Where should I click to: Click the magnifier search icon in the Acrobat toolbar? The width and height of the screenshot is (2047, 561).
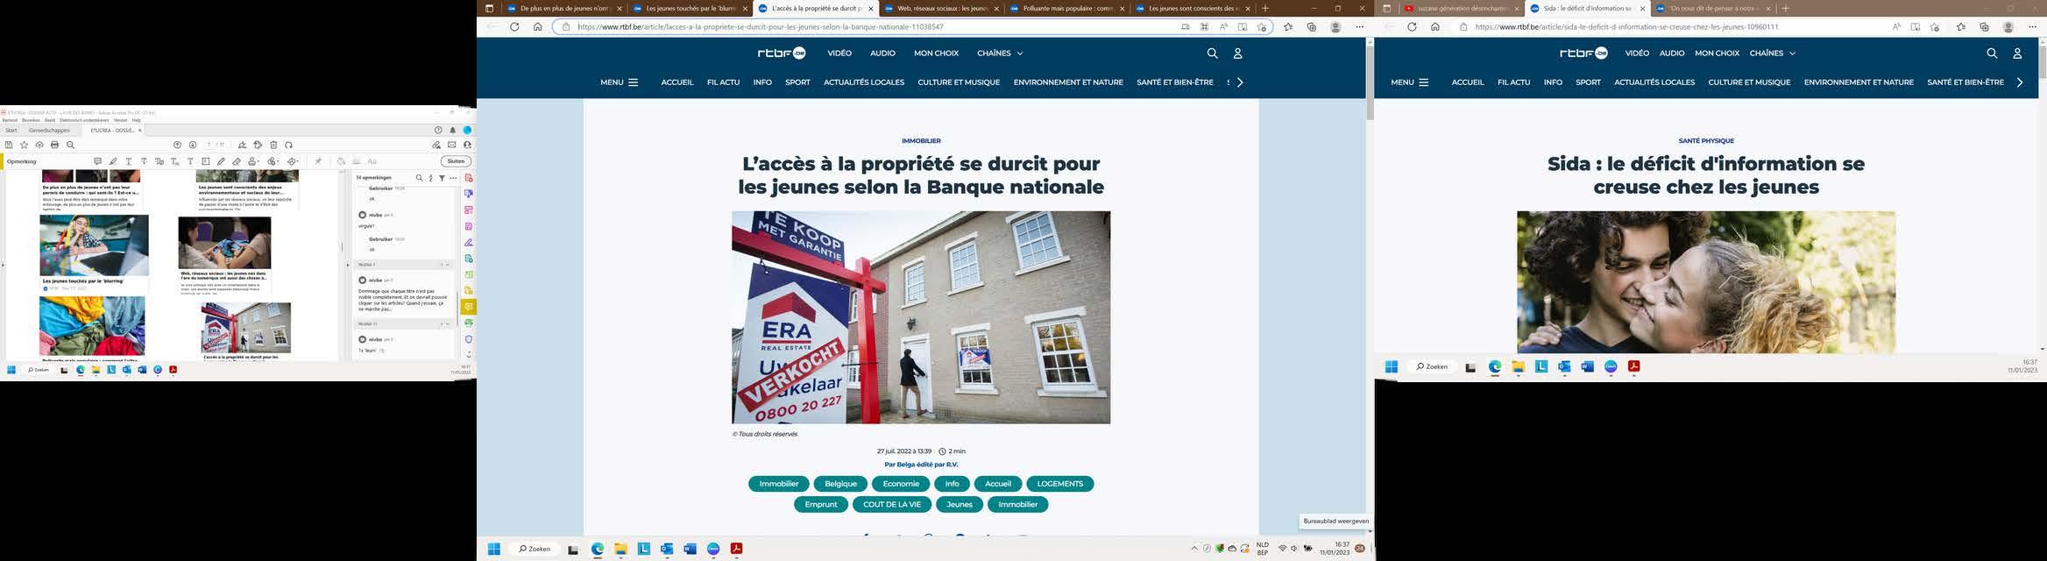point(70,145)
